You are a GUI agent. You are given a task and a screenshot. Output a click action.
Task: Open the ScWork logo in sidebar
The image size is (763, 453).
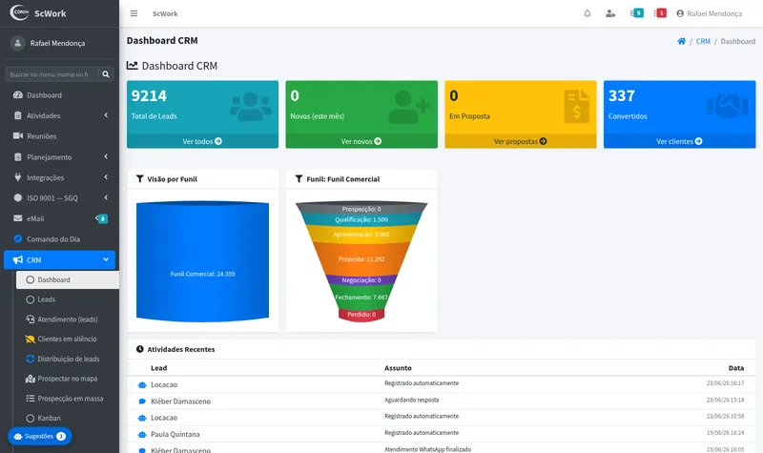click(x=38, y=13)
